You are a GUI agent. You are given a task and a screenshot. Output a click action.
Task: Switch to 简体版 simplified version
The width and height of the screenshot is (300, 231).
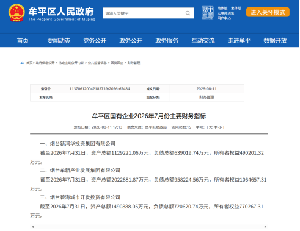click(222, 8)
